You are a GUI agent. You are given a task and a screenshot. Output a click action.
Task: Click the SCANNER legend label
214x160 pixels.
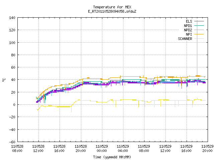tap(185, 39)
